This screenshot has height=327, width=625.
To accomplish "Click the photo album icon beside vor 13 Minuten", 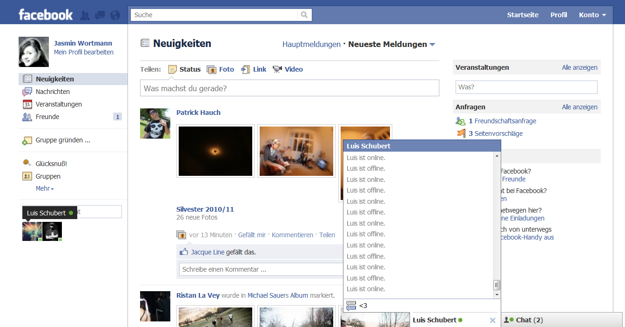I will click(181, 235).
